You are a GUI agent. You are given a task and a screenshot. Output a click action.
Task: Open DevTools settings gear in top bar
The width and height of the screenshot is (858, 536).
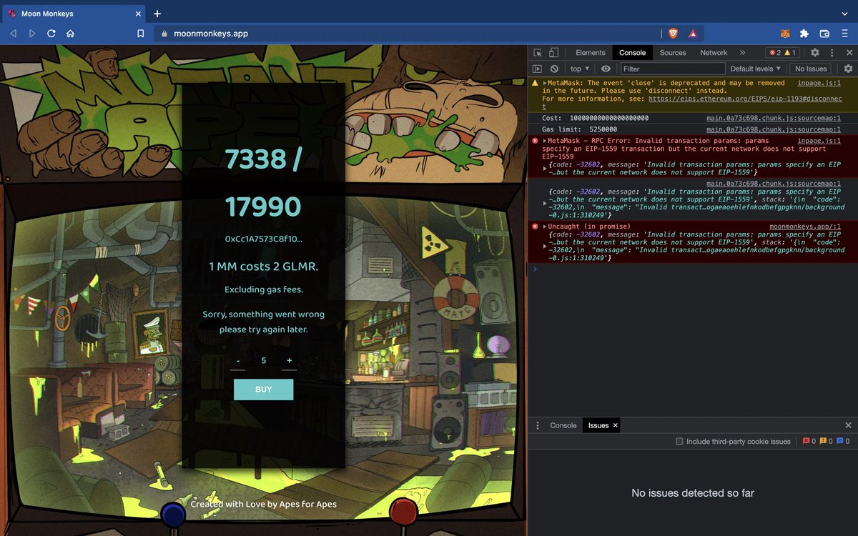pyautogui.click(x=814, y=53)
